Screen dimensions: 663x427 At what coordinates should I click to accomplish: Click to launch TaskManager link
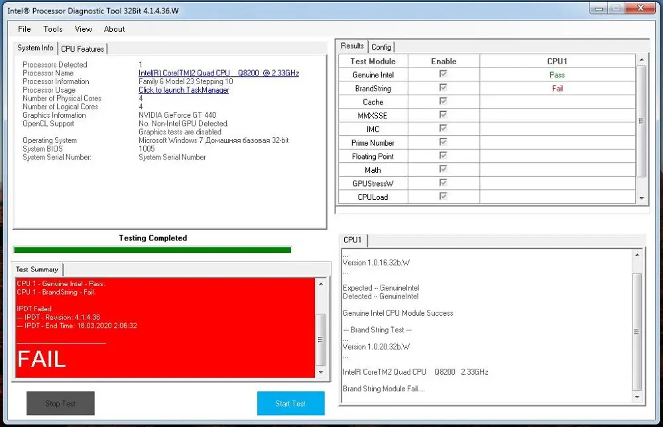[x=184, y=90]
